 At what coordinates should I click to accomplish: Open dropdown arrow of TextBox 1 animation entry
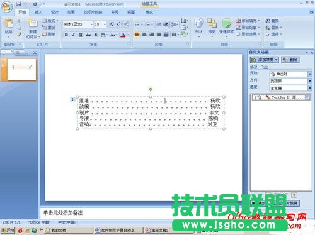(x=307, y=97)
